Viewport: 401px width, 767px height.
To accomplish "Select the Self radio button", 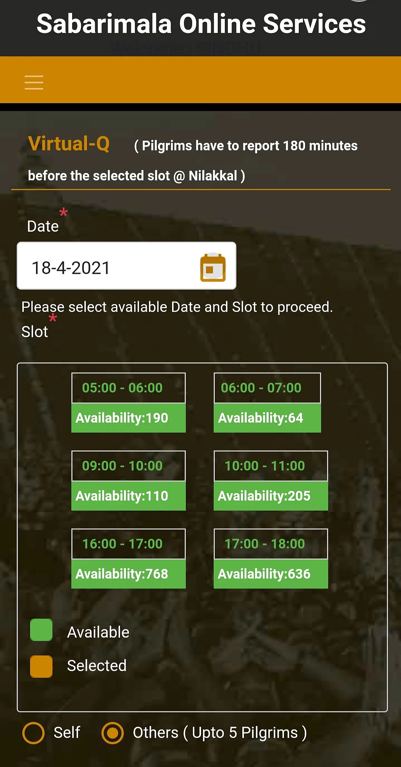I will click(x=33, y=733).
